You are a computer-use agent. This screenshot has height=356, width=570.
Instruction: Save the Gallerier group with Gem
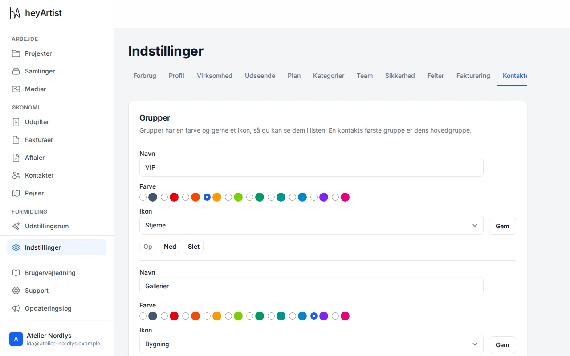pos(502,345)
